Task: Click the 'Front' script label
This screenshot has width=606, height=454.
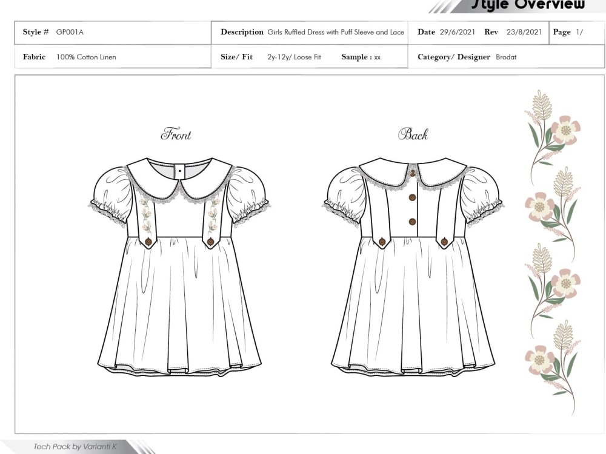Action: (x=176, y=134)
